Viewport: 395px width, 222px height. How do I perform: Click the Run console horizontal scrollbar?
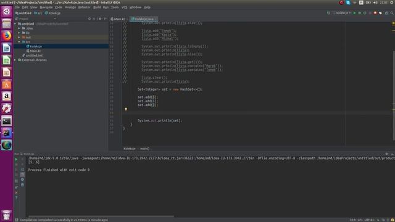101,216
